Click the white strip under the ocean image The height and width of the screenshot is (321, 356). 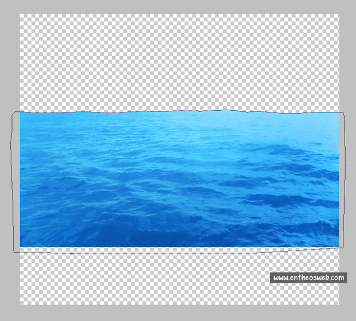click(x=179, y=249)
